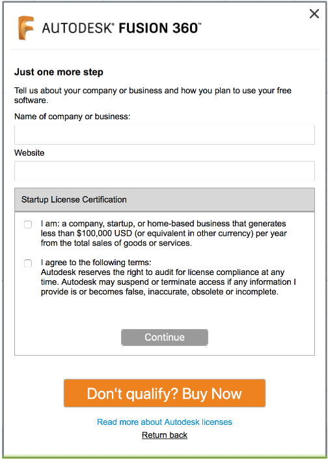The width and height of the screenshot is (328, 460).
Task: Click the Return back link
Action: click(x=165, y=435)
